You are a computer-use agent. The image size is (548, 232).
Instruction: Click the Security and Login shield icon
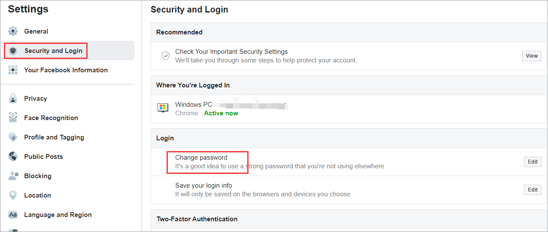pos(13,51)
